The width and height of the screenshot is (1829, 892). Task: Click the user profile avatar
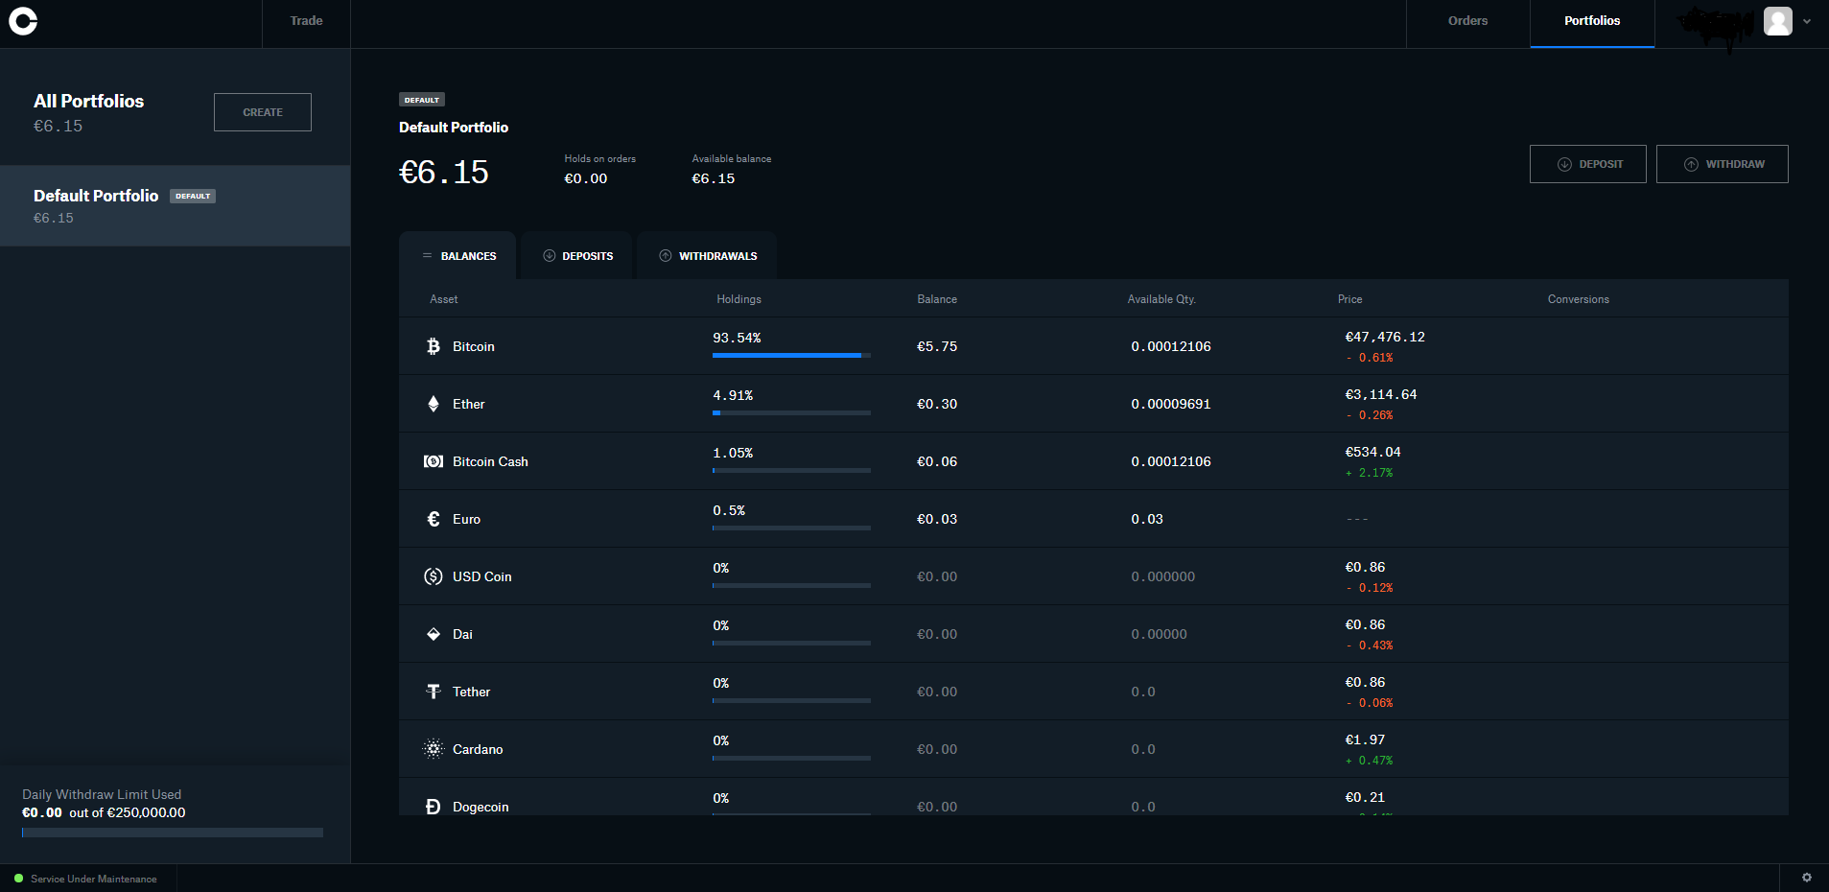[1777, 21]
